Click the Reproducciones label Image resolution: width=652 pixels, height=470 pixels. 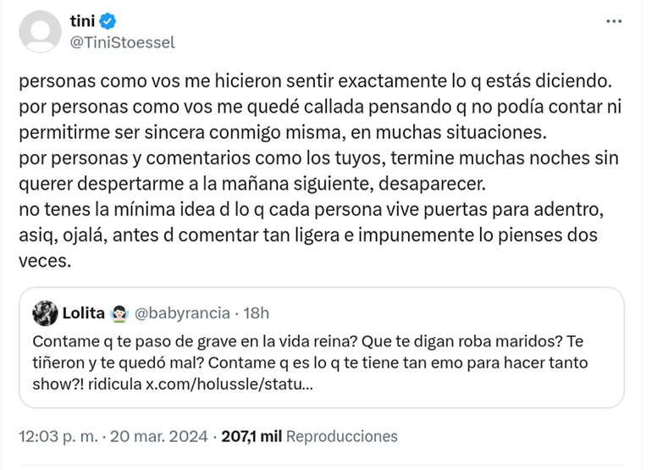point(342,437)
